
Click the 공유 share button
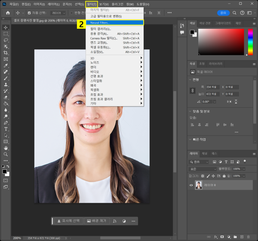tap(223, 13)
